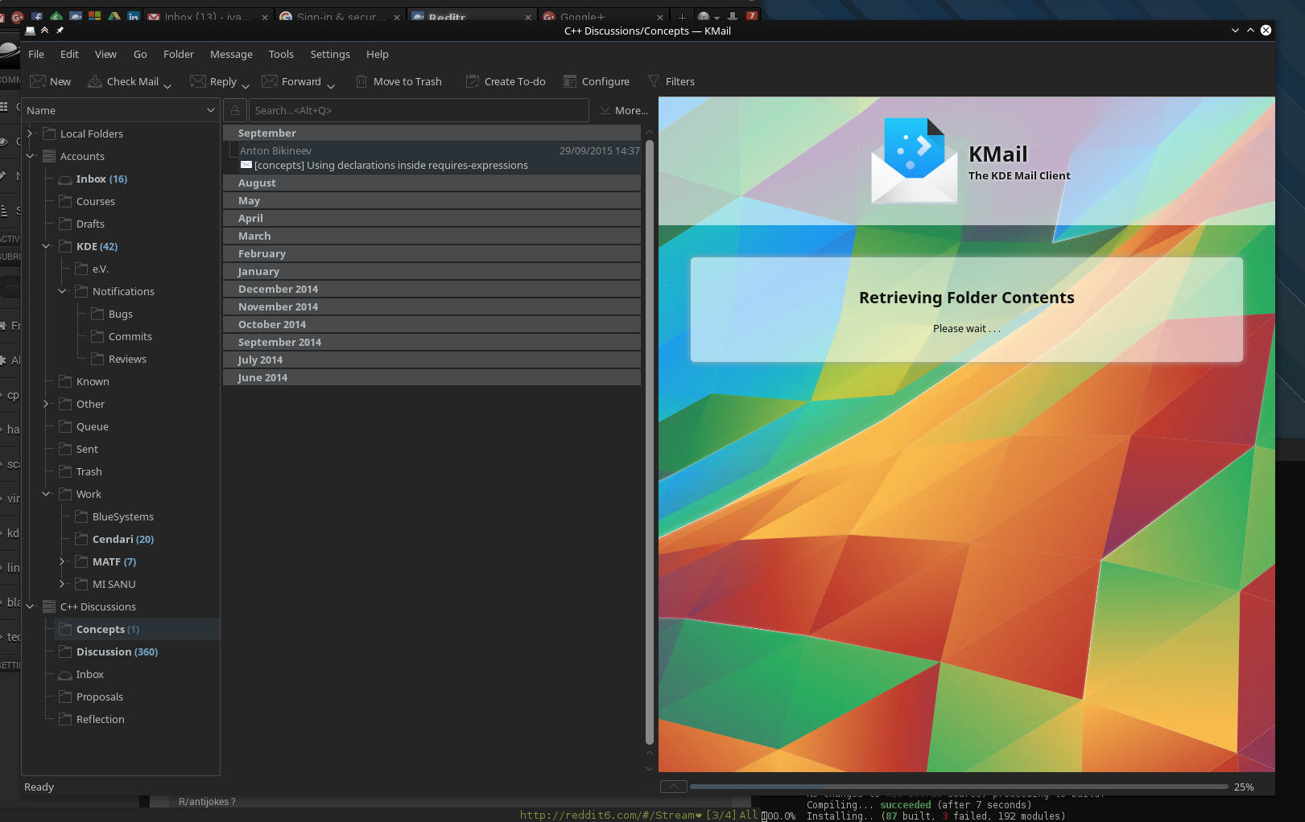Collapse the C++ Discussions account node
Screen dimensions: 1305x822
point(30,606)
